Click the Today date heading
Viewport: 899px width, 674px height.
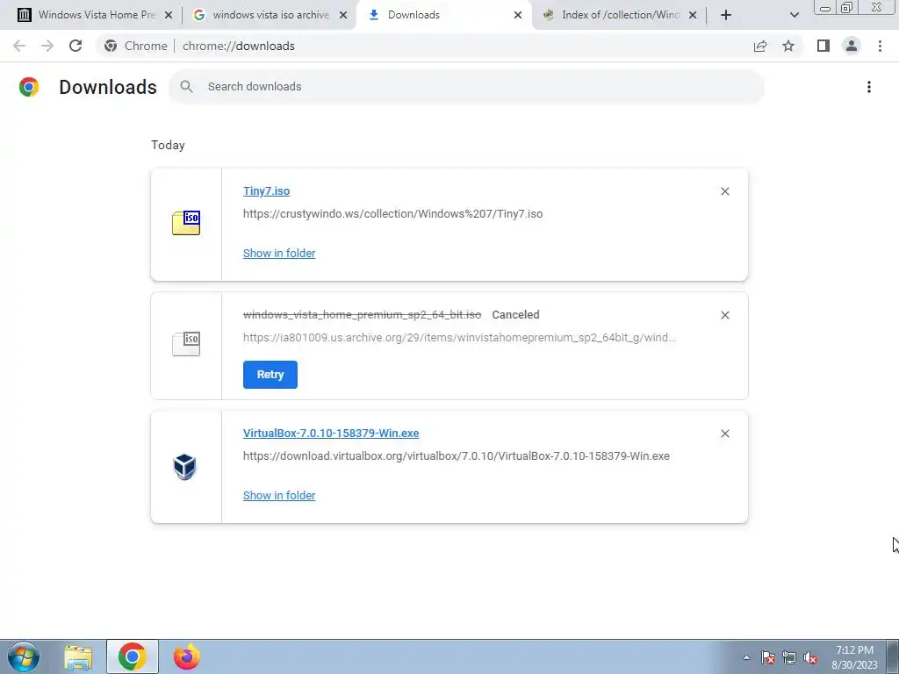coord(168,145)
